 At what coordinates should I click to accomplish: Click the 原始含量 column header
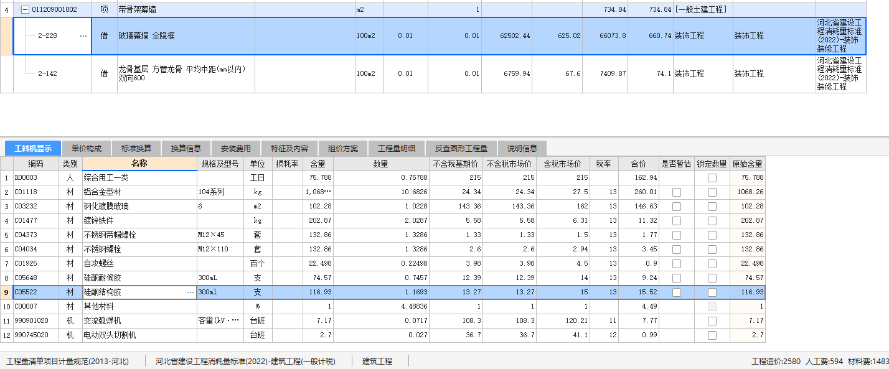tap(748, 164)
